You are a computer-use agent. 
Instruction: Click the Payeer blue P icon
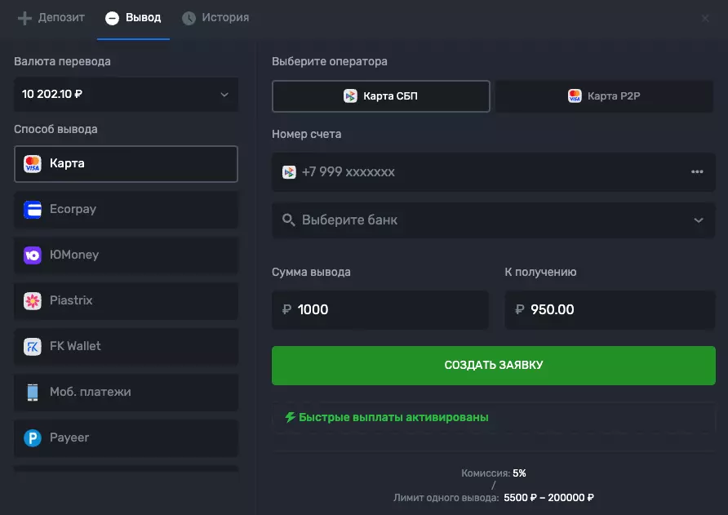click(x=33, y=438)
